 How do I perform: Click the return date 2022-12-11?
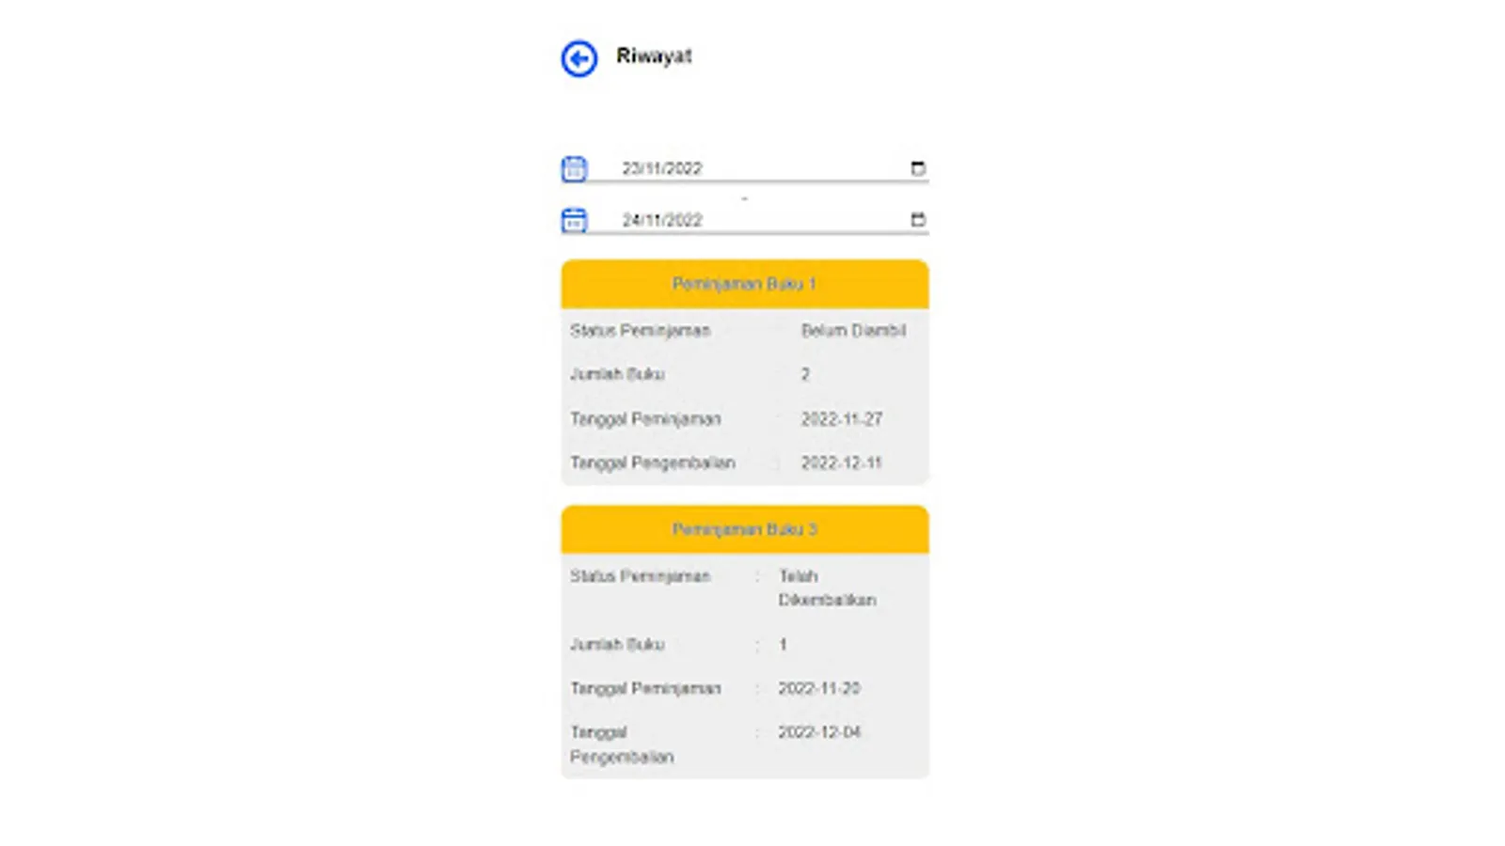pyautogui.click(x=842, y=462)
